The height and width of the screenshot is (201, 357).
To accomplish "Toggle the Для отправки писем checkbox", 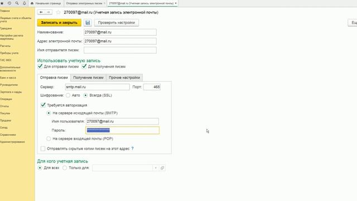I will [40, 66].
